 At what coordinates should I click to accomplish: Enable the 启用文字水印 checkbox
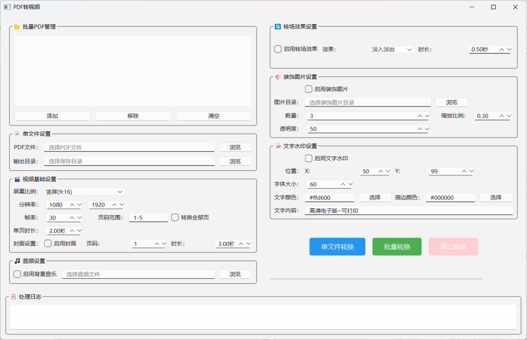309,158
